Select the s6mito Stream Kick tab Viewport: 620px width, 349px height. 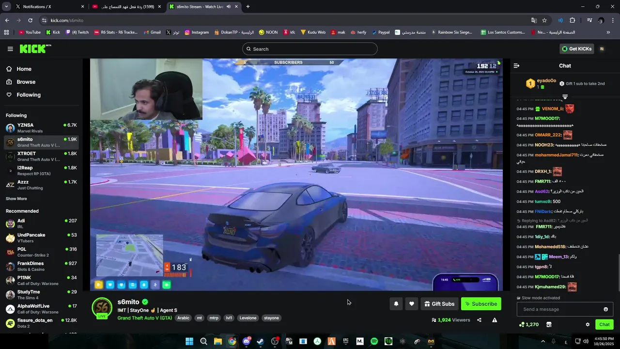click(x=203, y=7)
